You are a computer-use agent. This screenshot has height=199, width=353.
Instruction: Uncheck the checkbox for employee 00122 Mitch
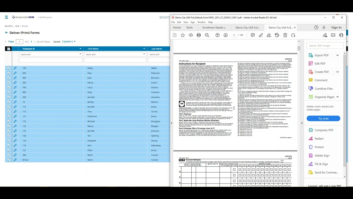[x=9, y=160]
